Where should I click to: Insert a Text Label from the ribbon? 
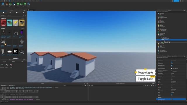pos(14,5)
